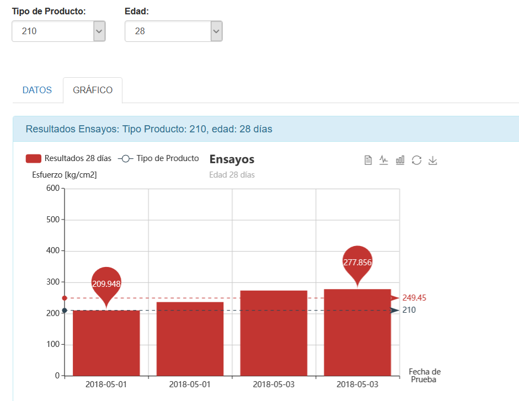Switch the chart to bar type
The height and width of the screenshot is (401, 519).
(x=400, y=160)
